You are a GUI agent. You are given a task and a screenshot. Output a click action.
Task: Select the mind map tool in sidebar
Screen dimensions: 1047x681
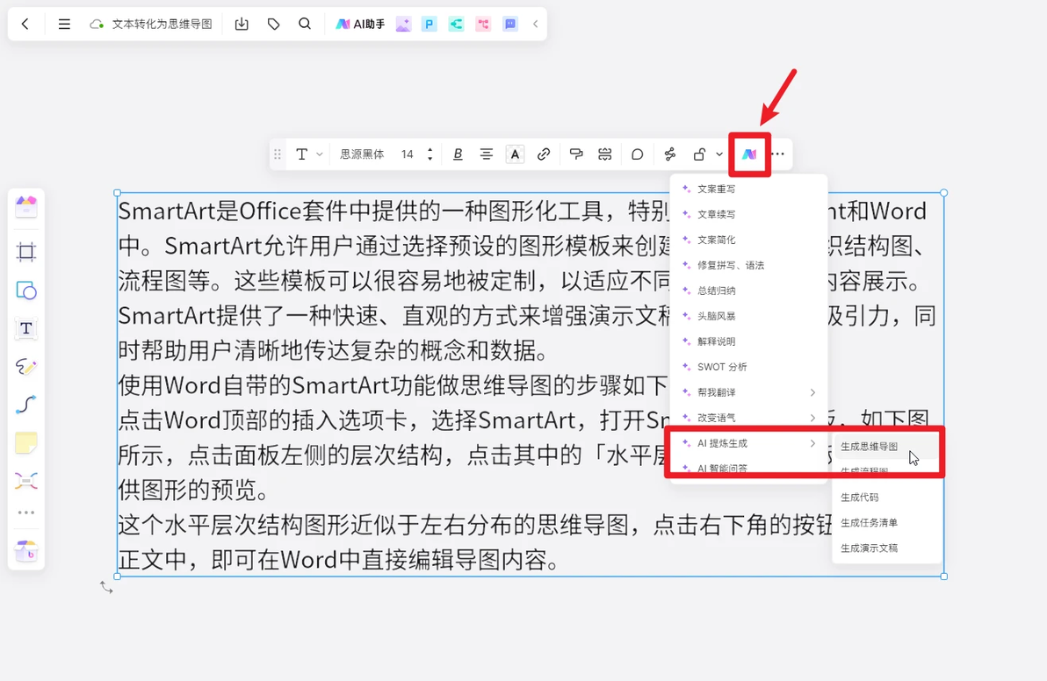coord(26,481)
